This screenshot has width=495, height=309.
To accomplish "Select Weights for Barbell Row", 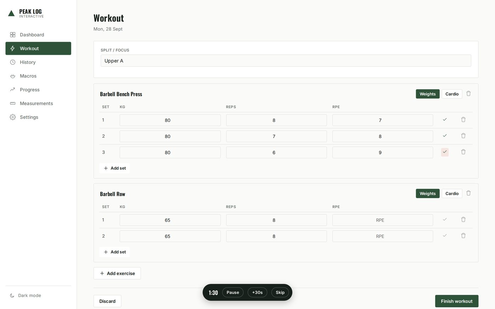I will pos(427,194).
